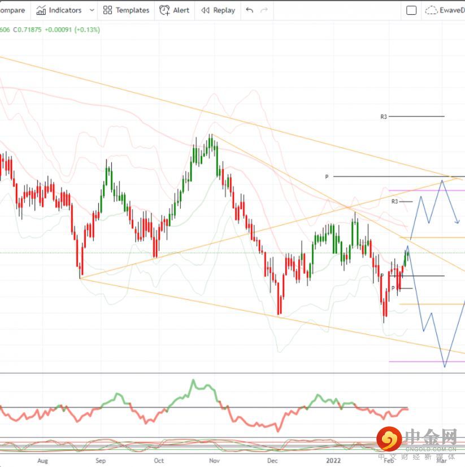Image resolution: width=465 pixels, height=467 pixels.
Task: Select the upper R3 pivot level label
Action: tap(384, 116)
